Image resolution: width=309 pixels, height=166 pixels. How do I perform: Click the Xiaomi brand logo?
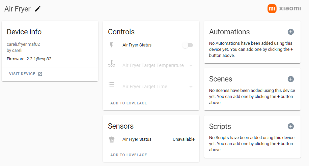284,9
